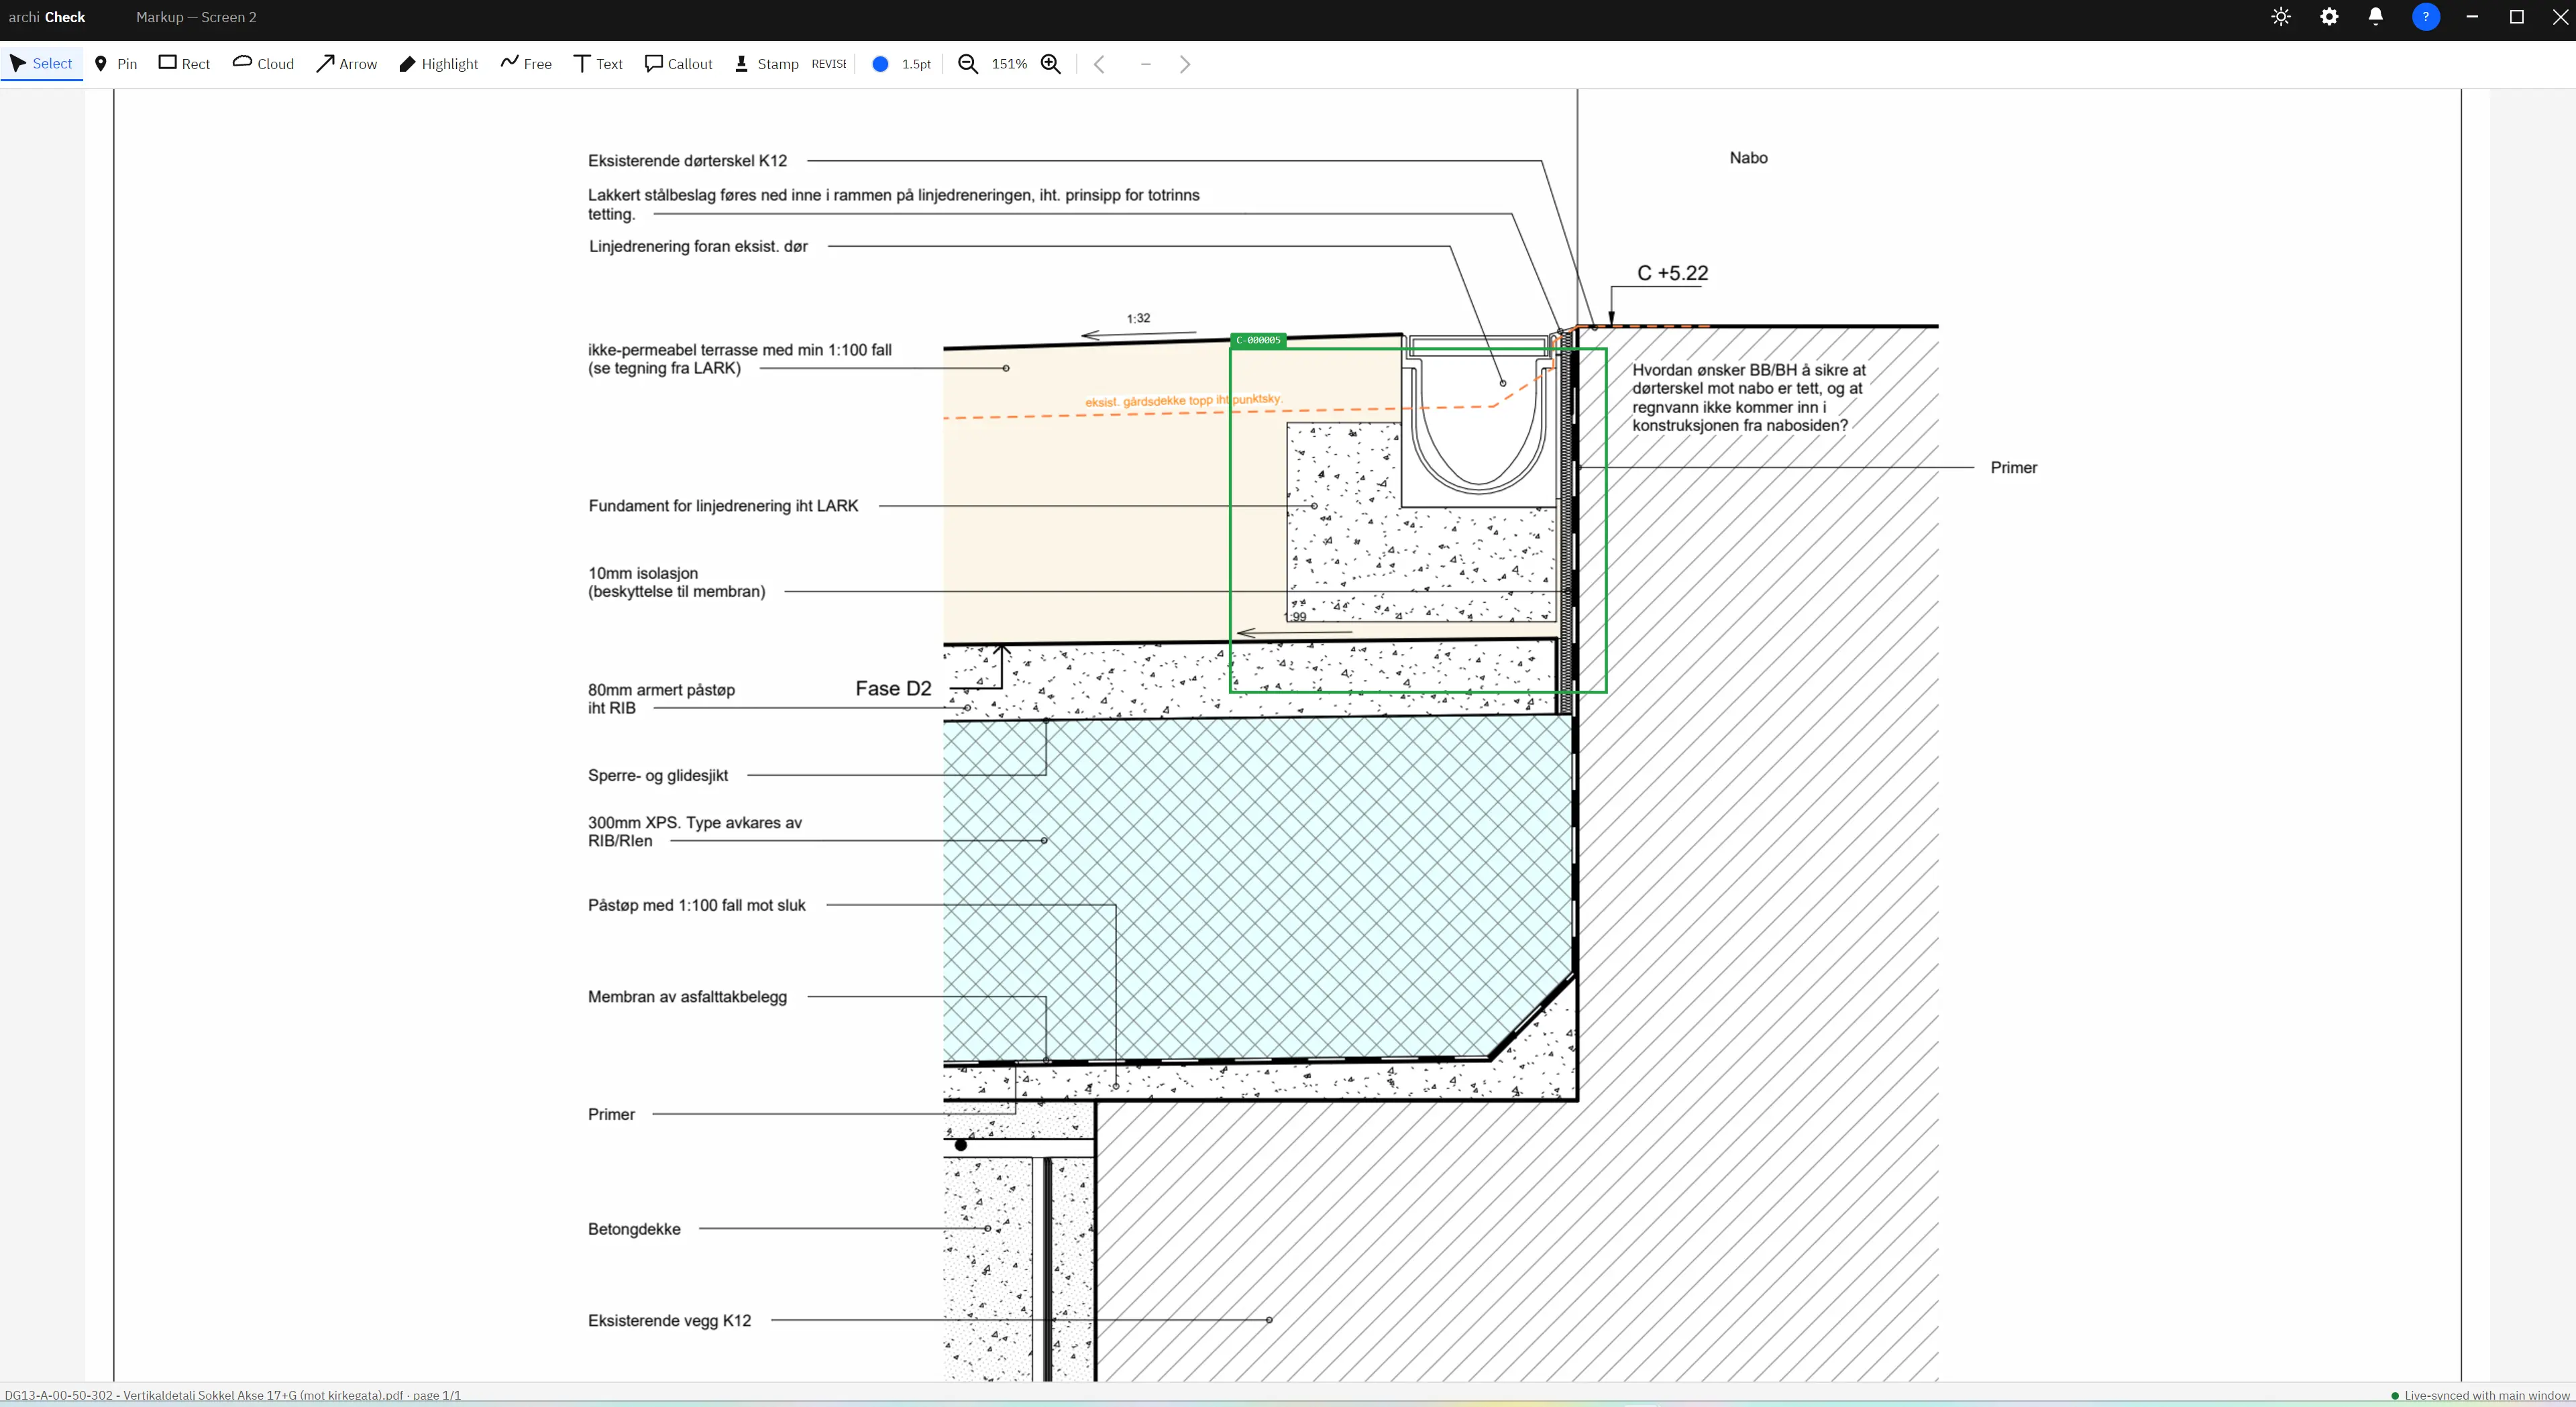Viewport: 2576px width, 1407px height.
Task: Select the Arrow tool
Action: coord(347,64)
